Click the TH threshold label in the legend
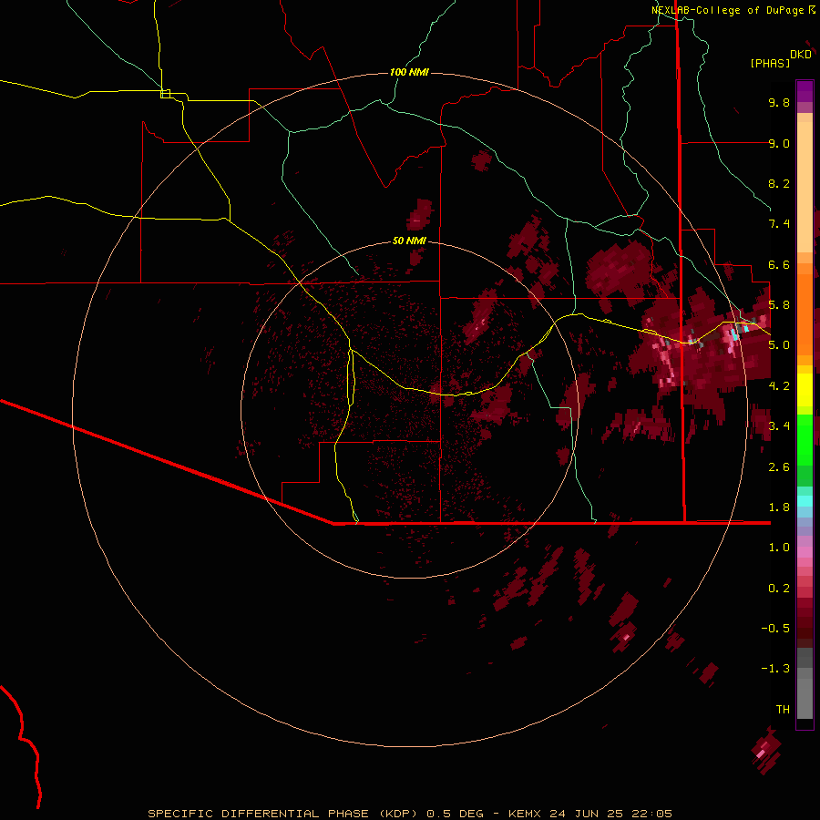The image size is (820, 820). click(783, 710)
